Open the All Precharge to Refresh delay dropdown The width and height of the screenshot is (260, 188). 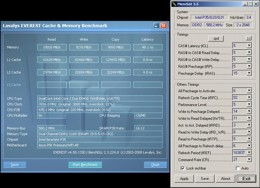tap(249, 146)
